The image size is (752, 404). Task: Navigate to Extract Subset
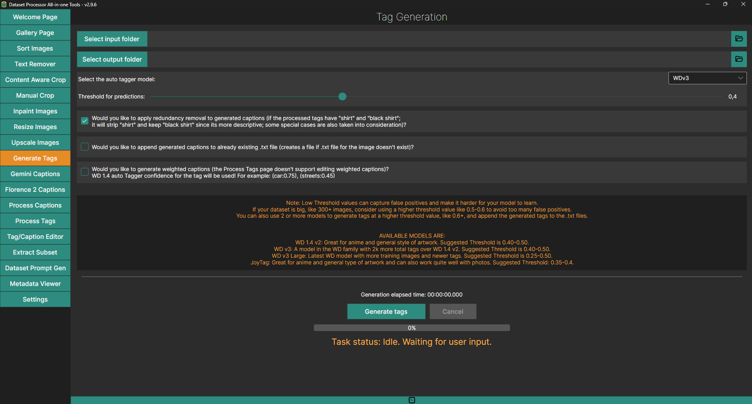[x=35, y=252]
